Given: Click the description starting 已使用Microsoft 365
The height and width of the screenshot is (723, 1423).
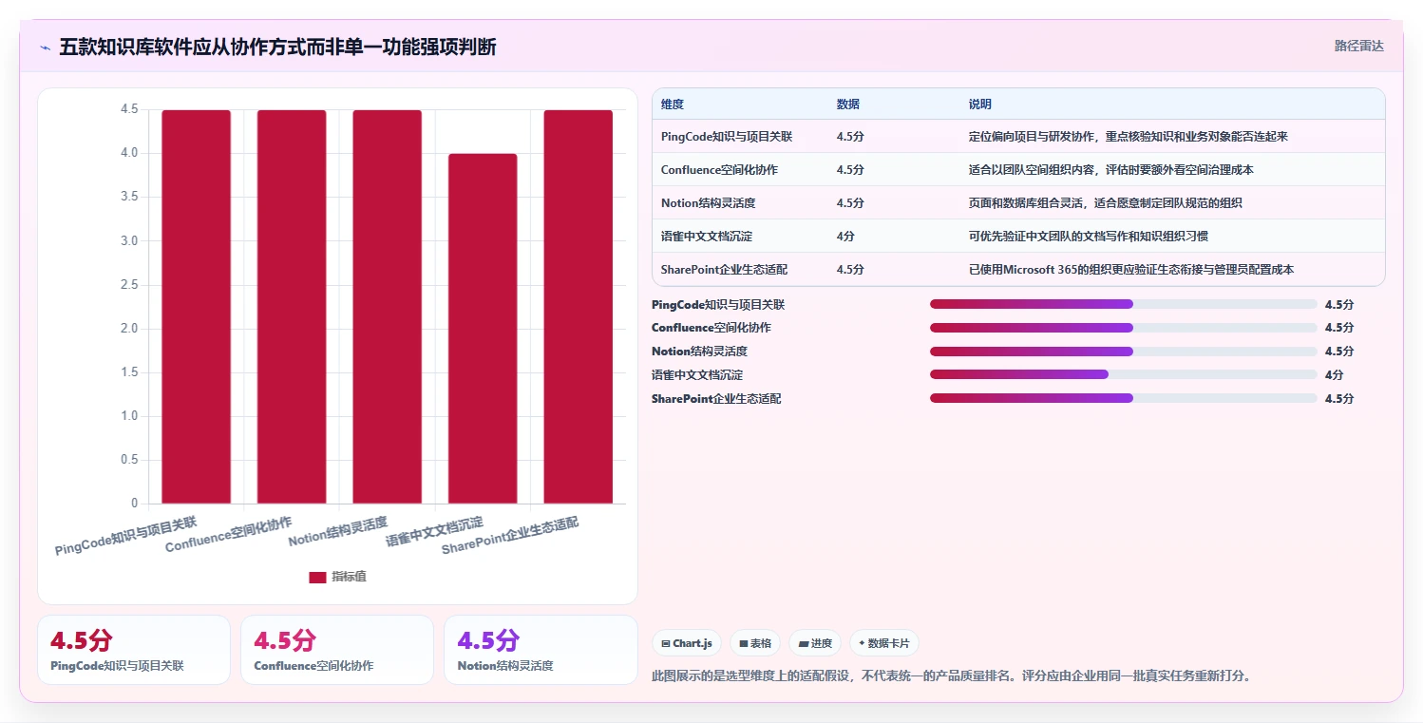Looking at the screenshot, I should click(1131, 270).
